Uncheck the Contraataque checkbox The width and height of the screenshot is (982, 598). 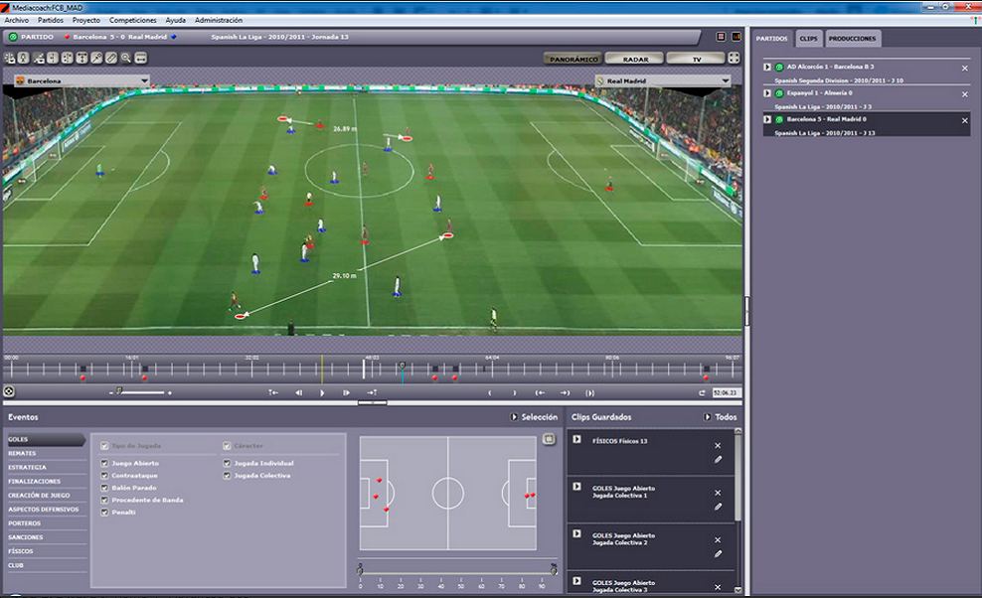[x=104, y=476]
